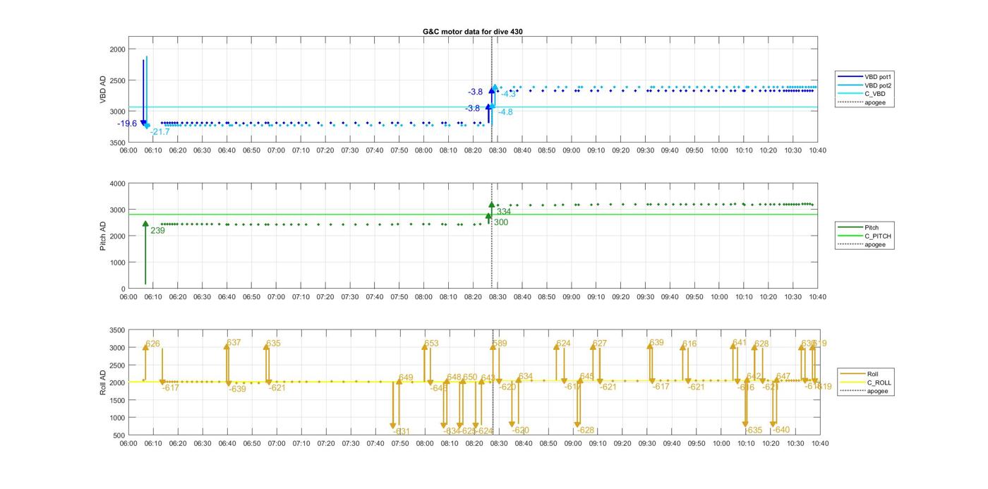Click the "-628" roll annotation
988x489 pixels.
[585, 430]
